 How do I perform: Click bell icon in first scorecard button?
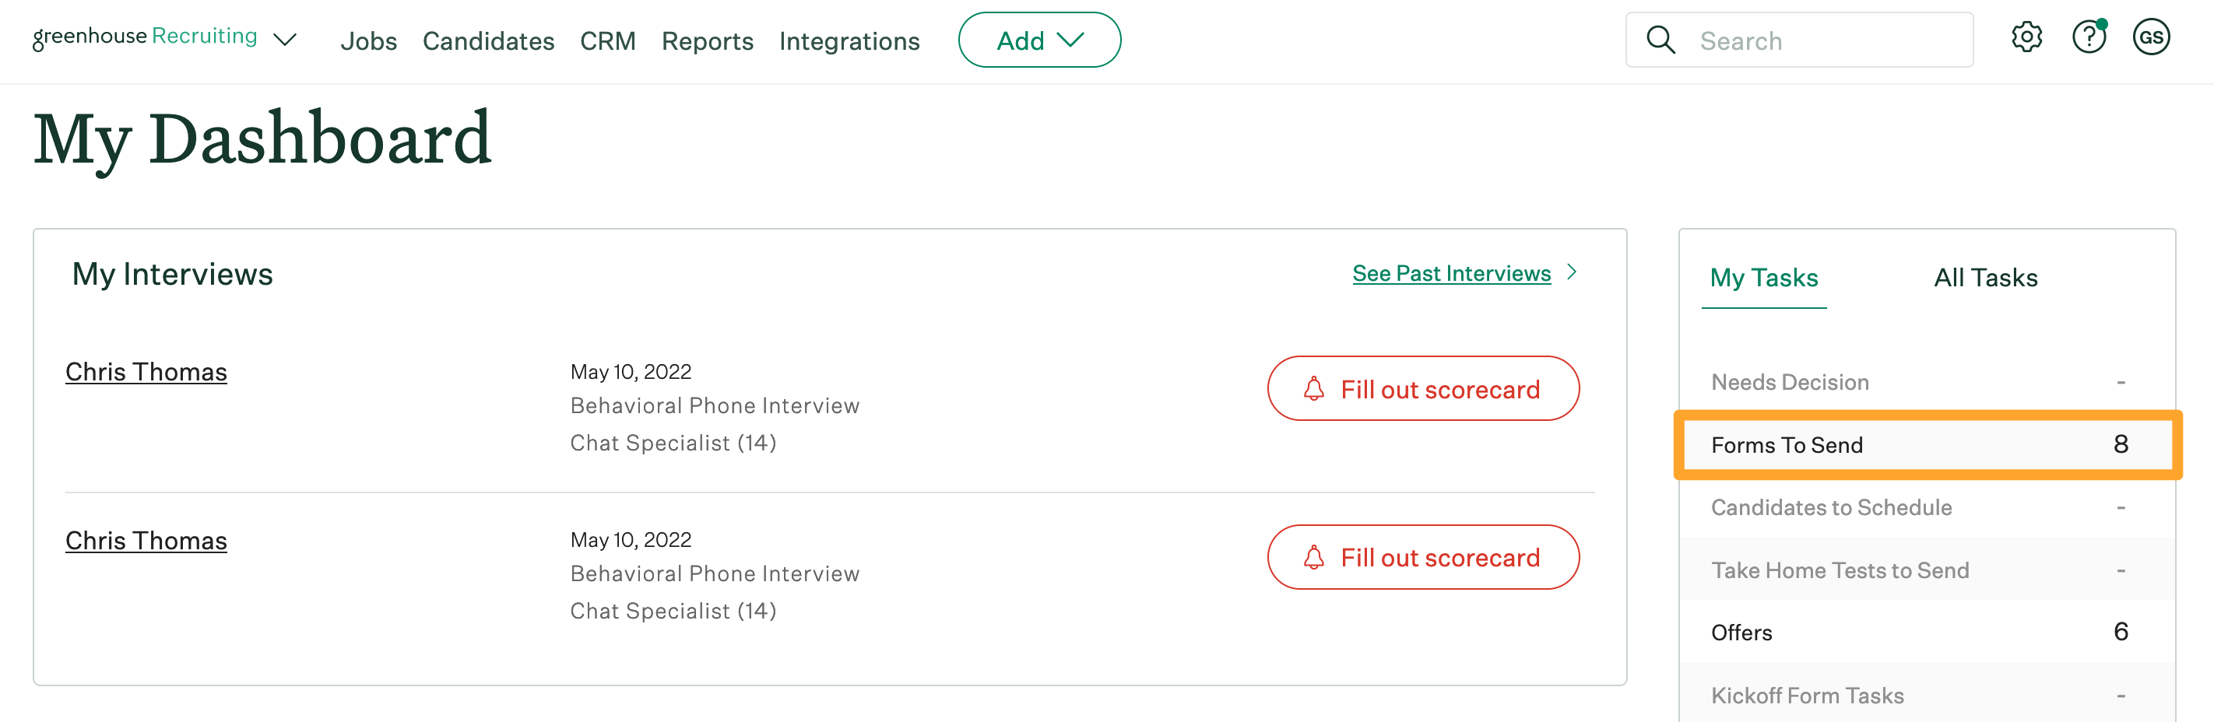(x=1313, y=390)
